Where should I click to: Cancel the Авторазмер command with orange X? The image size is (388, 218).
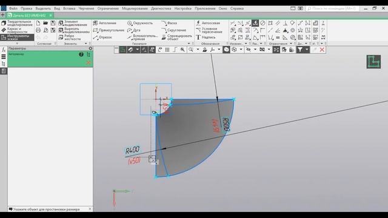pos(89,62)
